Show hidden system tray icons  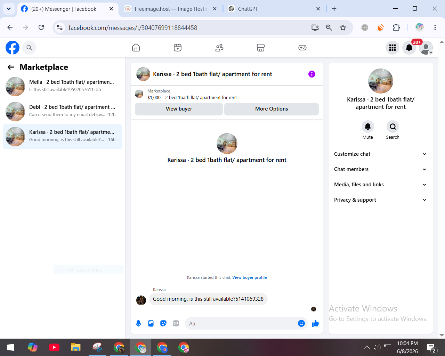[367, 347]
